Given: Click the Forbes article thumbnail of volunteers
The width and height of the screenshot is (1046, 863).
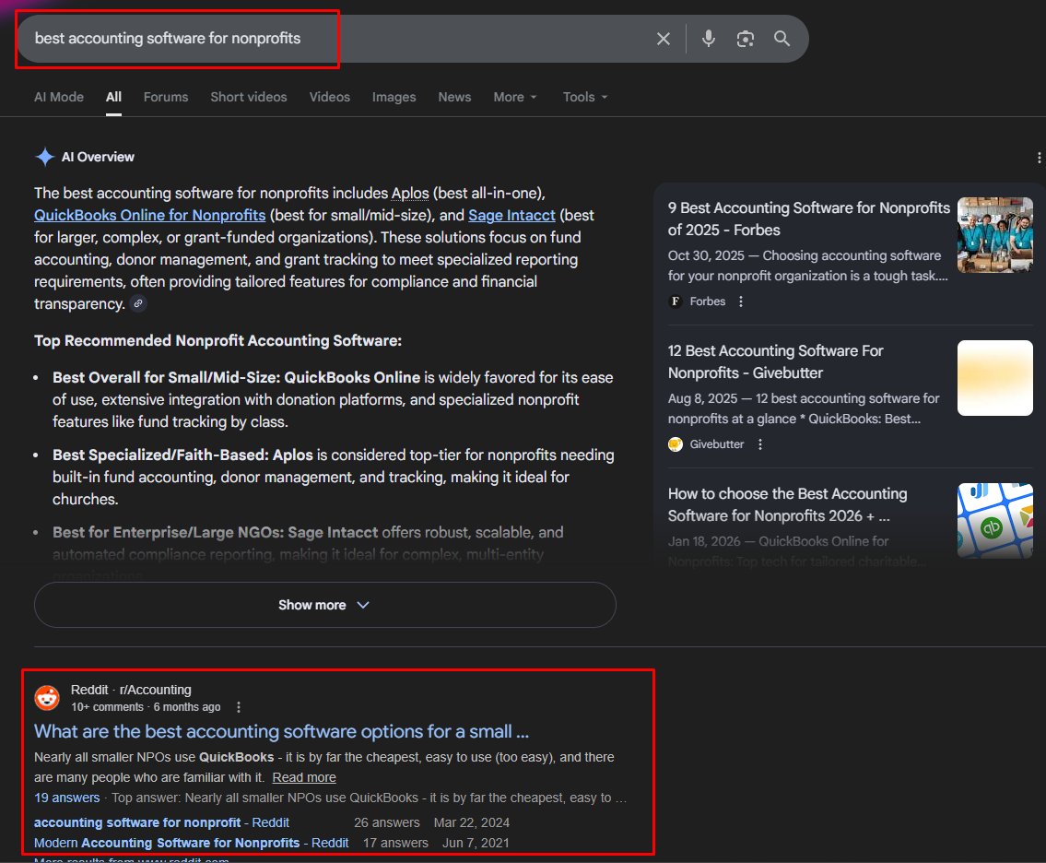Looking at the screenshot, I should click(x=994, y=235).
